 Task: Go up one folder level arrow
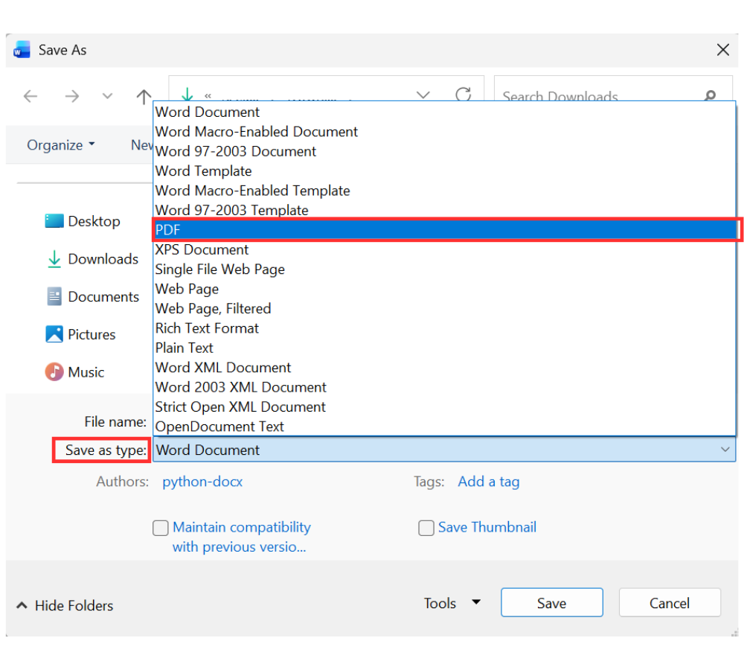pyautogui.click(x=144, y=96)
